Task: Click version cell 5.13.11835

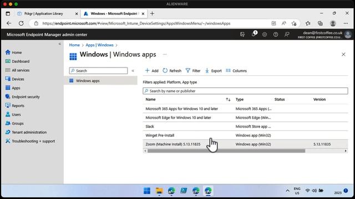Action: click(x=322, y=144)
